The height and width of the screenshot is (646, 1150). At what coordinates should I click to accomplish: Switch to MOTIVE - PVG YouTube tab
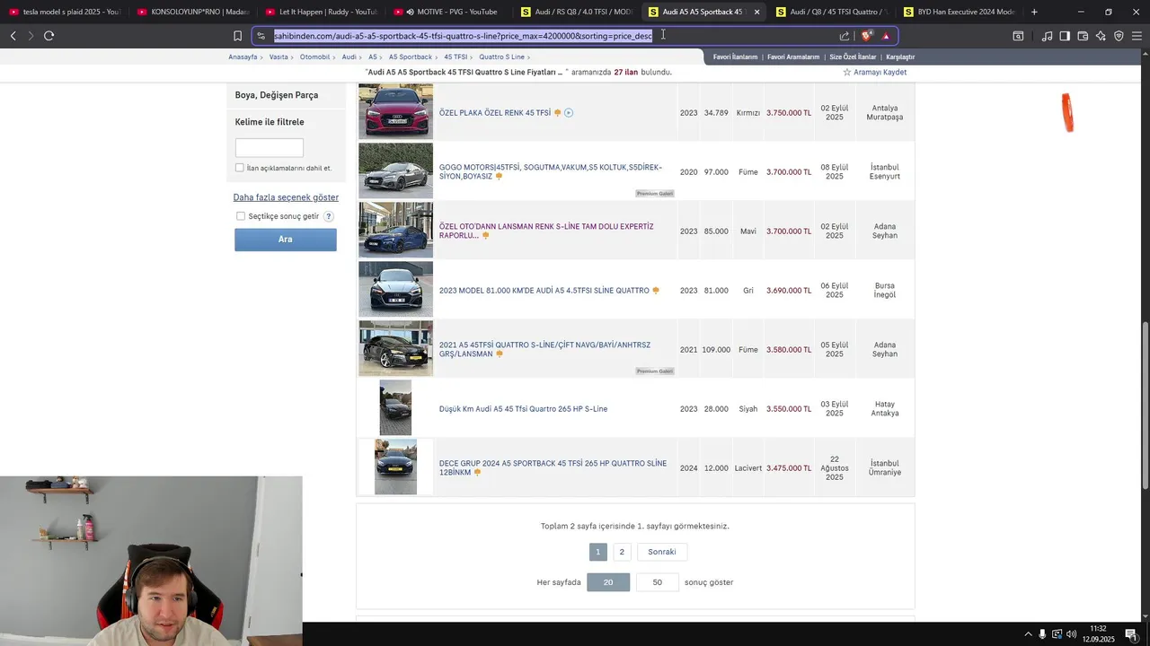(449, 12)
